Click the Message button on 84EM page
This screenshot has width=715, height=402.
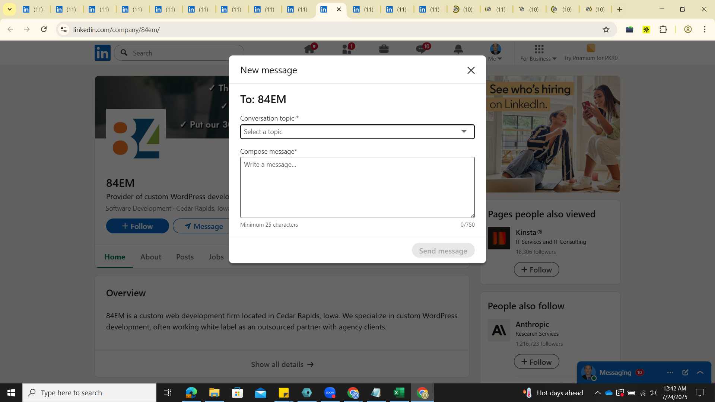(204, 226)
